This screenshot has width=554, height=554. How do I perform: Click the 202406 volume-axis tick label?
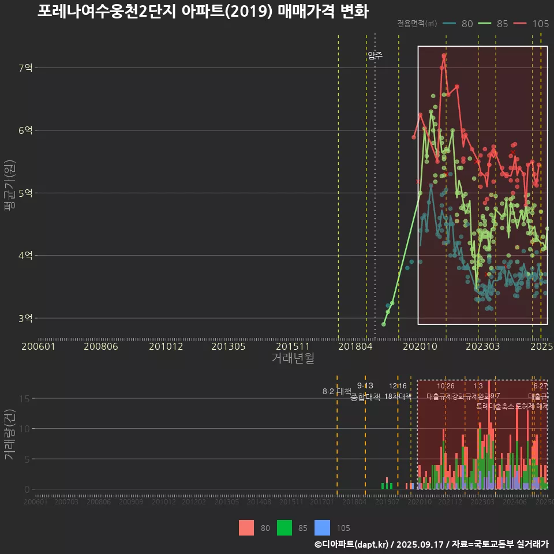click(x=515, y=501)
